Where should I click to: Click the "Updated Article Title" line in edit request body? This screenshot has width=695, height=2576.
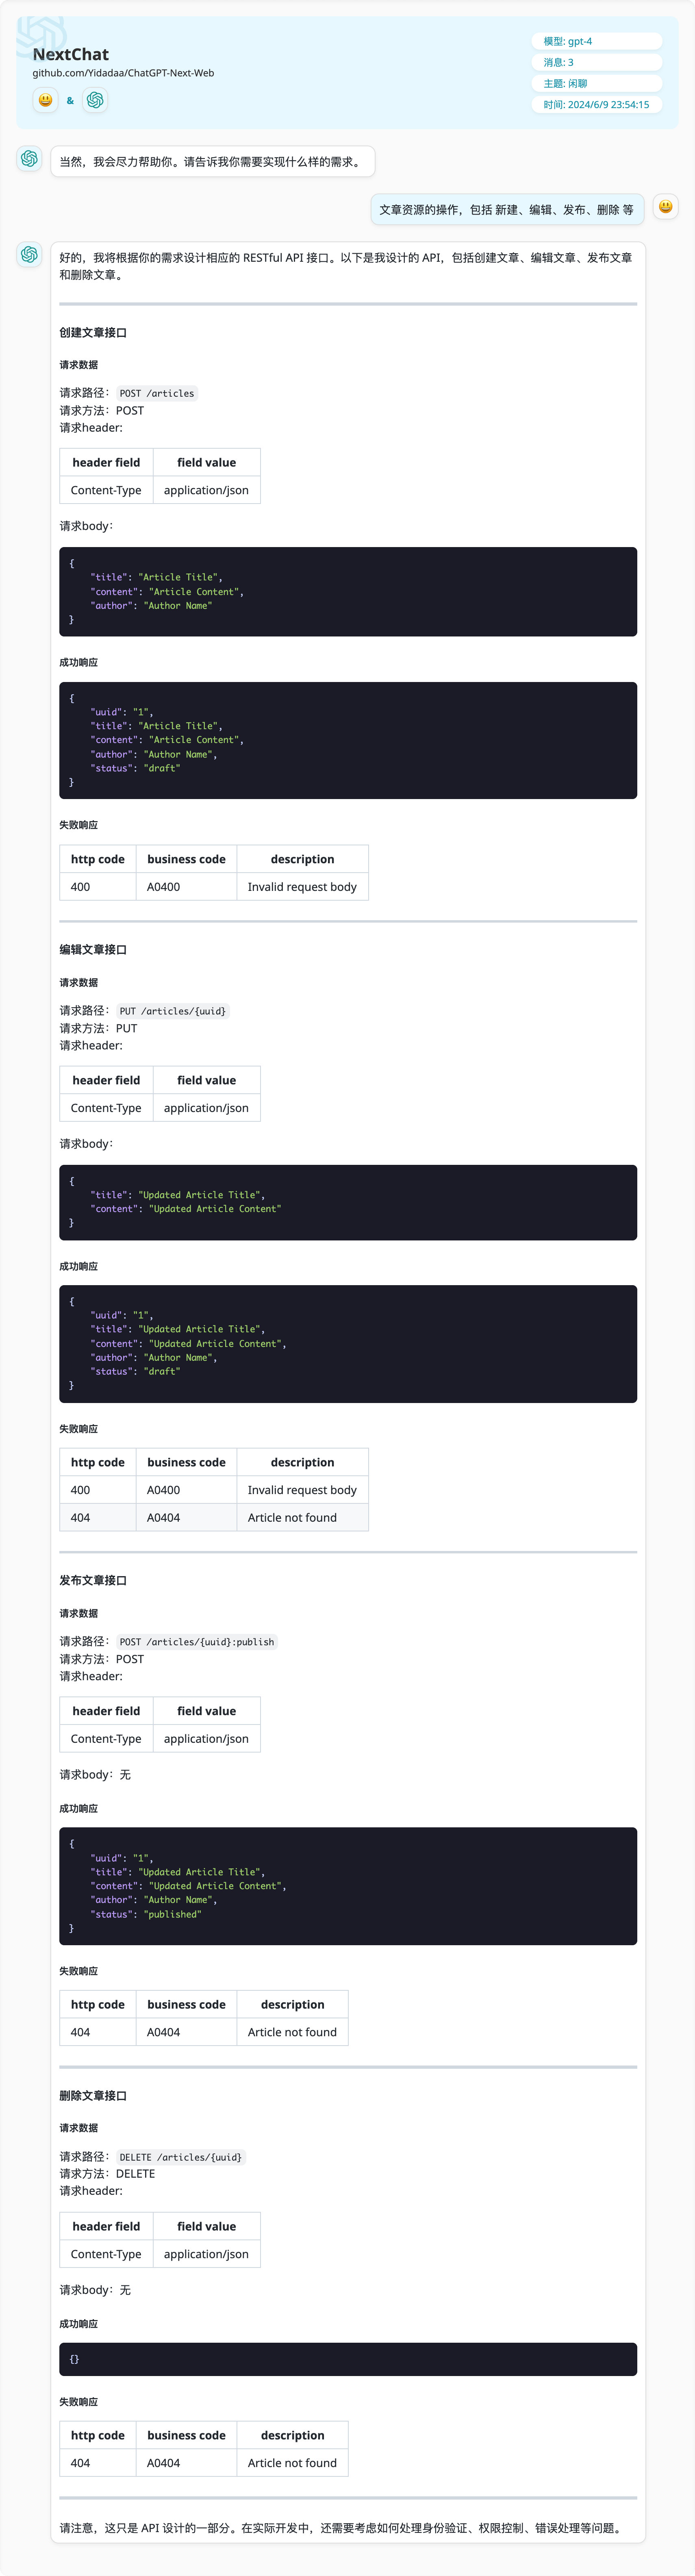[178, 1195]
